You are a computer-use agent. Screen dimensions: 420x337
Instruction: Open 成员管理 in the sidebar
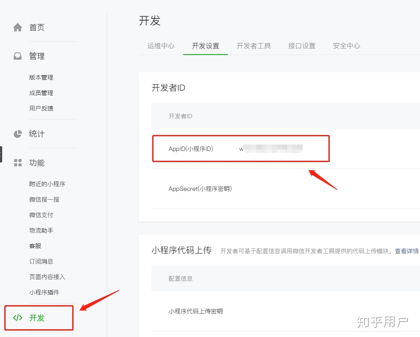tap(41, 93)
